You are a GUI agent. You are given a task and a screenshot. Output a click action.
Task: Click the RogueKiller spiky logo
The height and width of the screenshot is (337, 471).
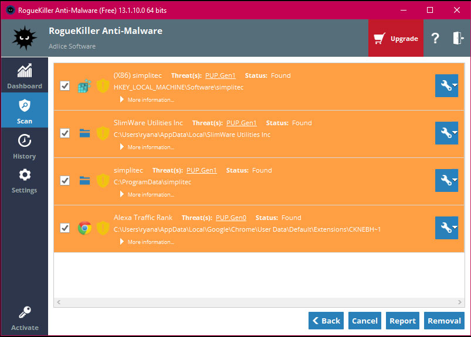[24, 38]
